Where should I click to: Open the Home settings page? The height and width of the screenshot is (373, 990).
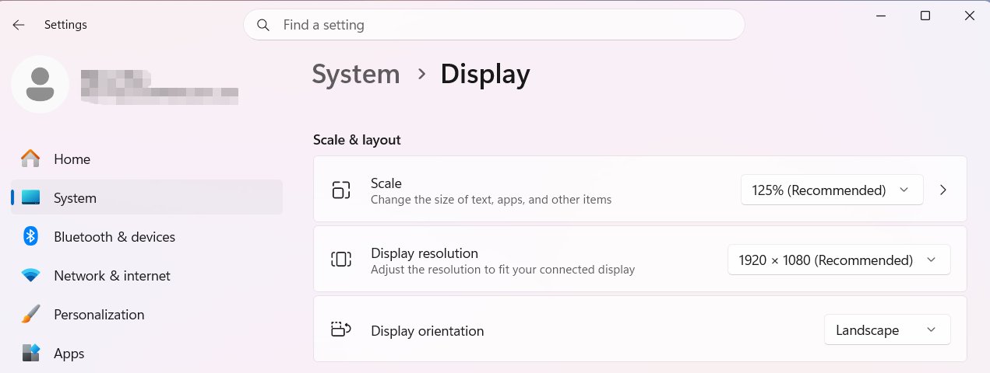tap(146, 159)
